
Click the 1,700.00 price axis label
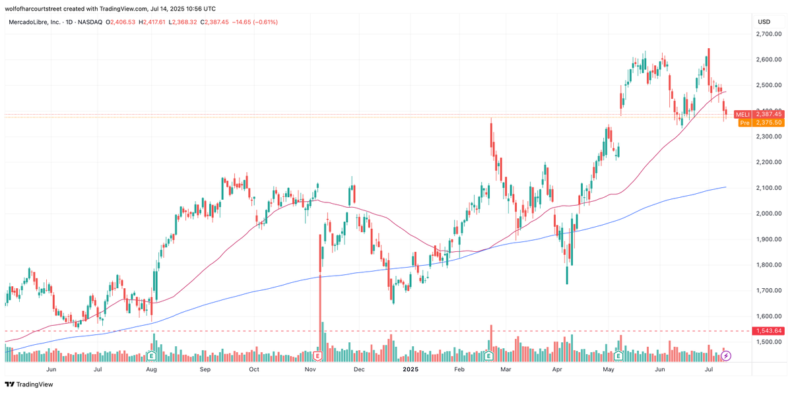point(769,291)
